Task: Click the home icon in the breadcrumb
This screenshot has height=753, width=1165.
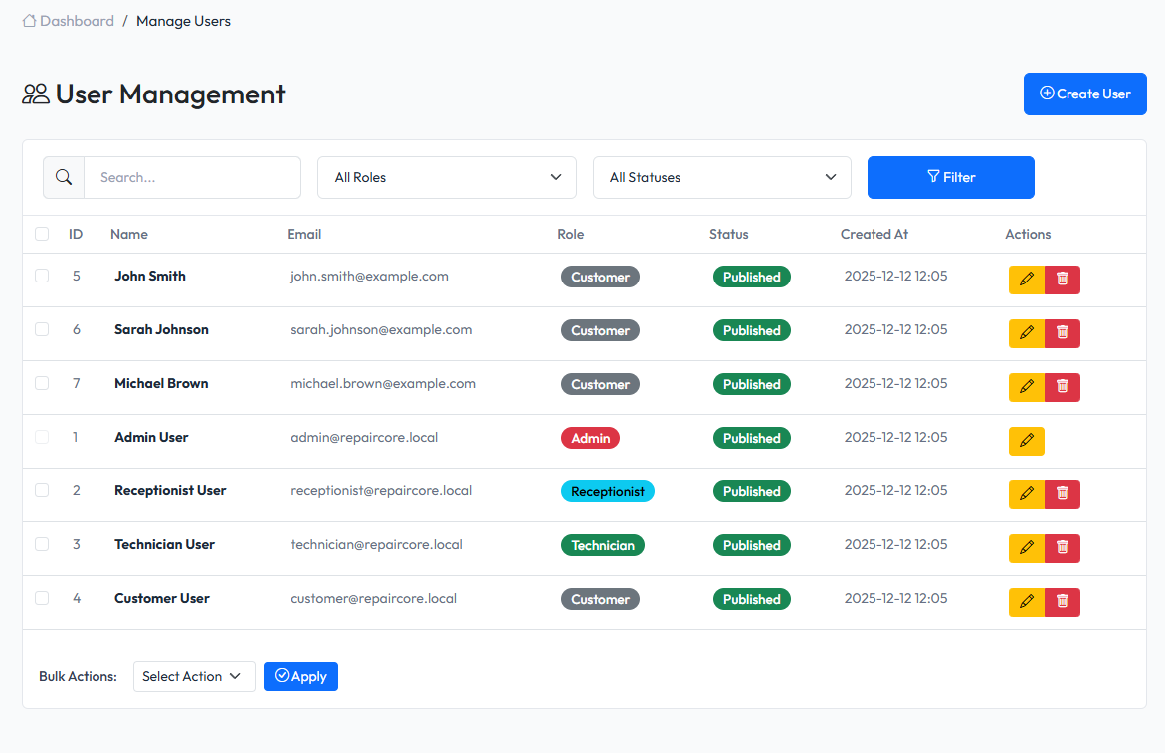Action: [x=28, y=20]
